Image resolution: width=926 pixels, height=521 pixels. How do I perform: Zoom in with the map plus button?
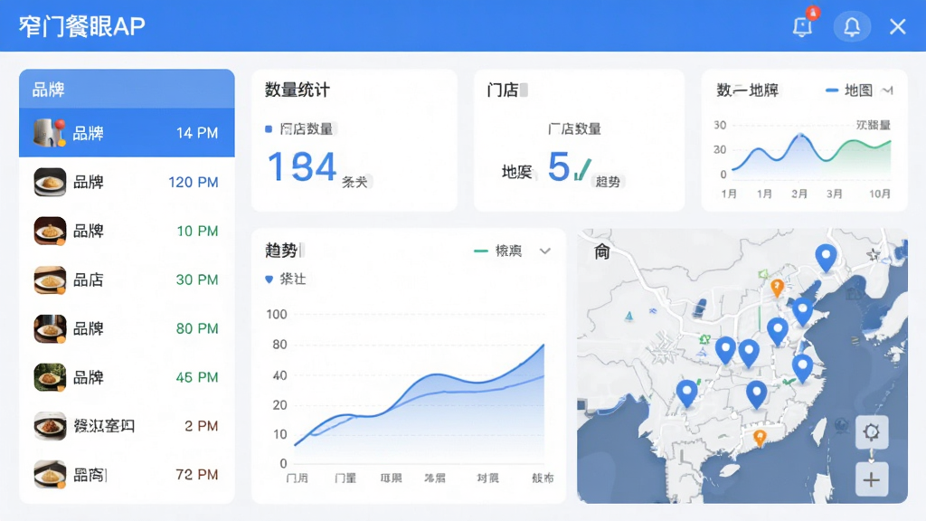(x=872, y=479)
